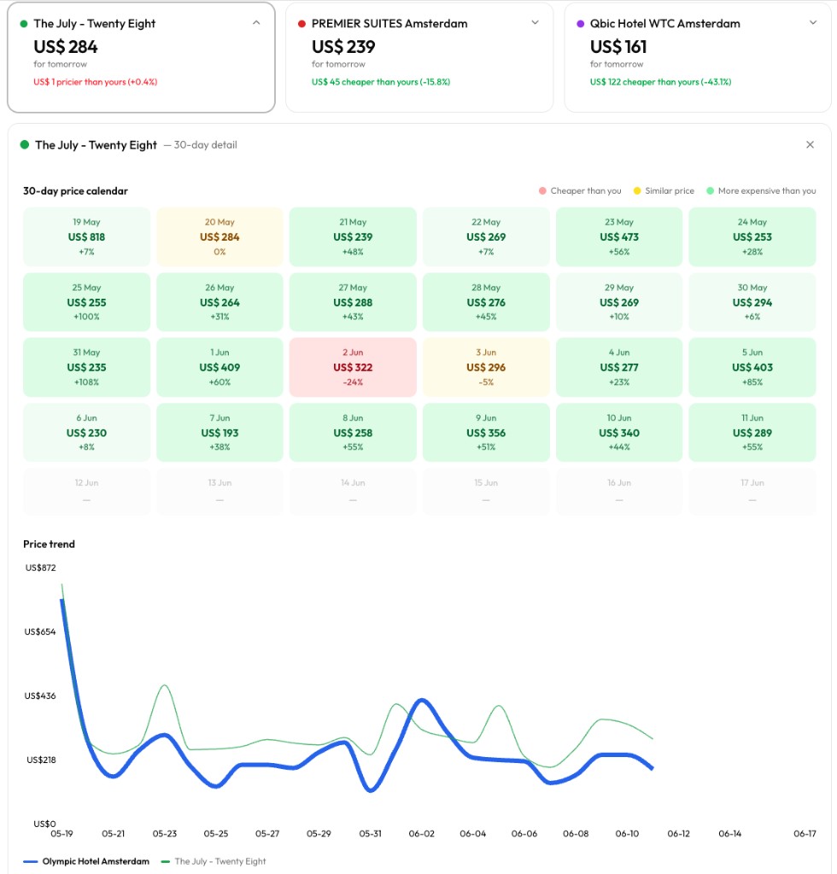Pick the 8 Jun US$ 258 cell

coord(353,433)
